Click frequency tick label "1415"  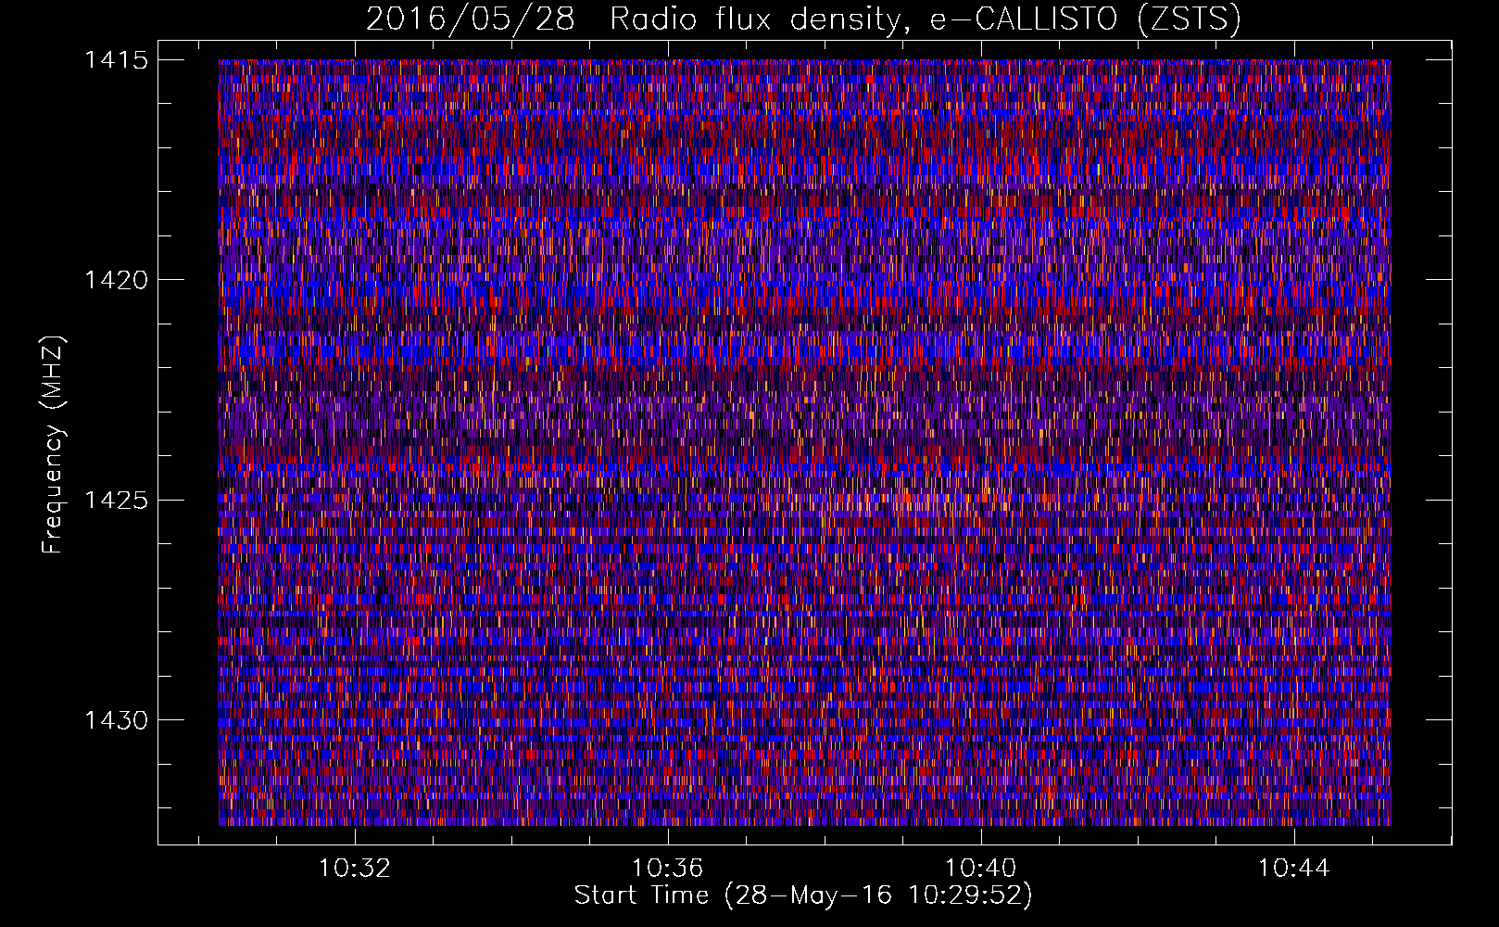116,60
